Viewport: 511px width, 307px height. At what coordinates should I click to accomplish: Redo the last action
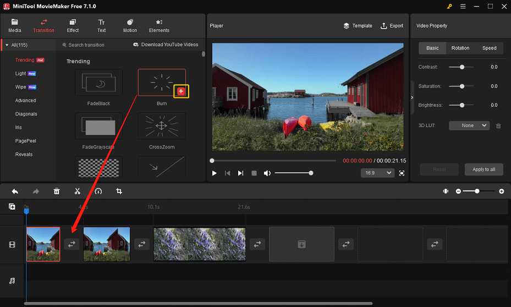[36, 191]
